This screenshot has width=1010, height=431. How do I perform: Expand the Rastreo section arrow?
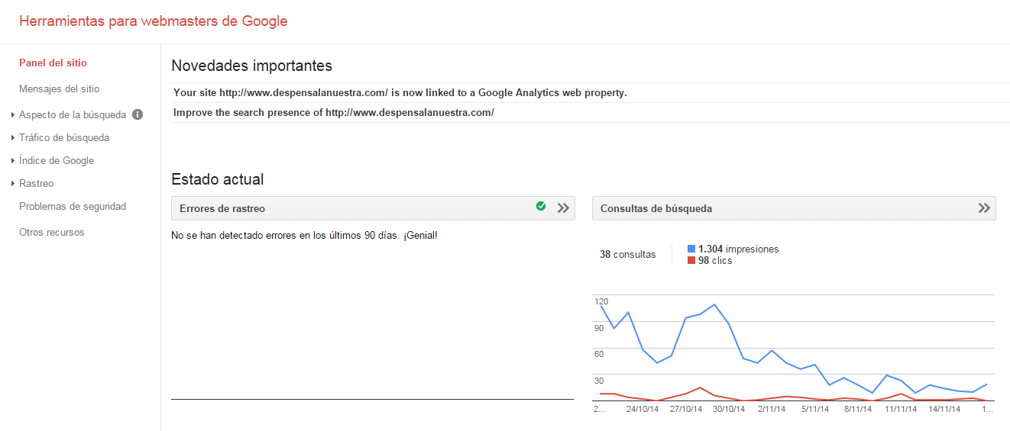[x=13, y=184]
